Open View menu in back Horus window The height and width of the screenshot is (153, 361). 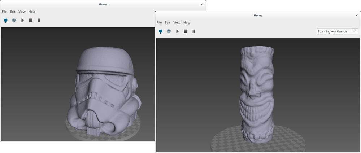(22, 12)
